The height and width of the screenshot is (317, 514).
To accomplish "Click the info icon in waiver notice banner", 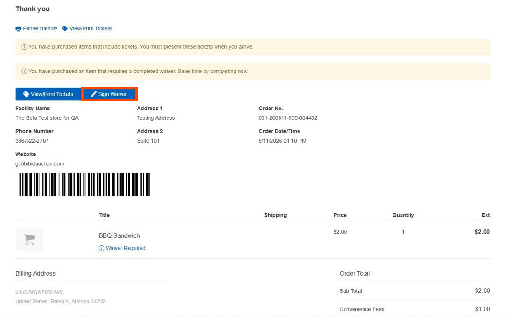I will (x=24, y=72).
